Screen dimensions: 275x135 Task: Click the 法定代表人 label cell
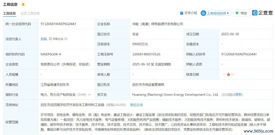click(21, 39)
